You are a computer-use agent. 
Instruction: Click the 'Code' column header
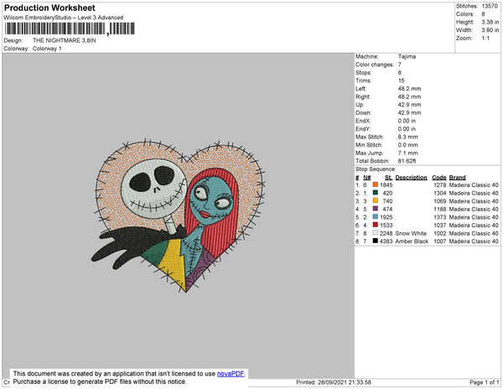tap(438, 178)
